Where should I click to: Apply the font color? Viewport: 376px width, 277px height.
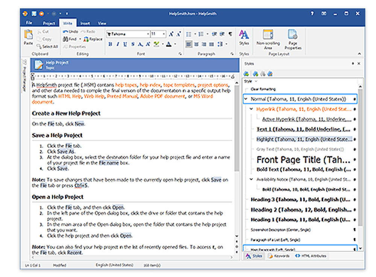[x=169, y=44]
